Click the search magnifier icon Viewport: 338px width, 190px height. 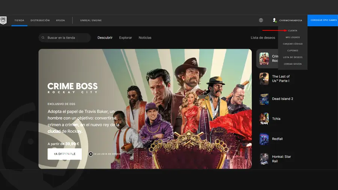(43, 38)
